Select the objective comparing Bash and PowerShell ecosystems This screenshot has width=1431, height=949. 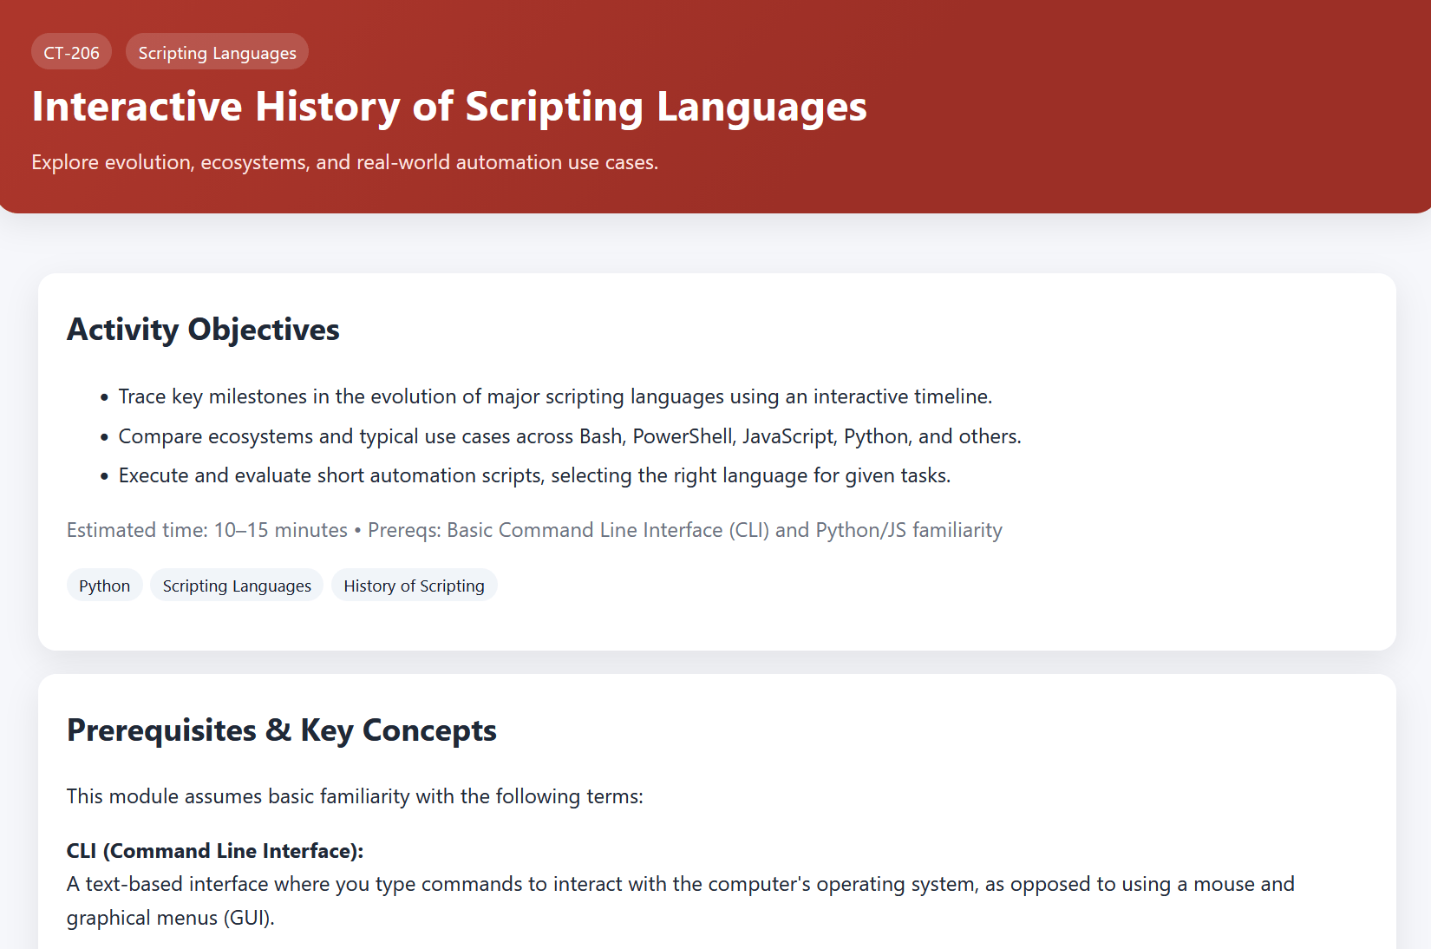click(x=570, y=436)
